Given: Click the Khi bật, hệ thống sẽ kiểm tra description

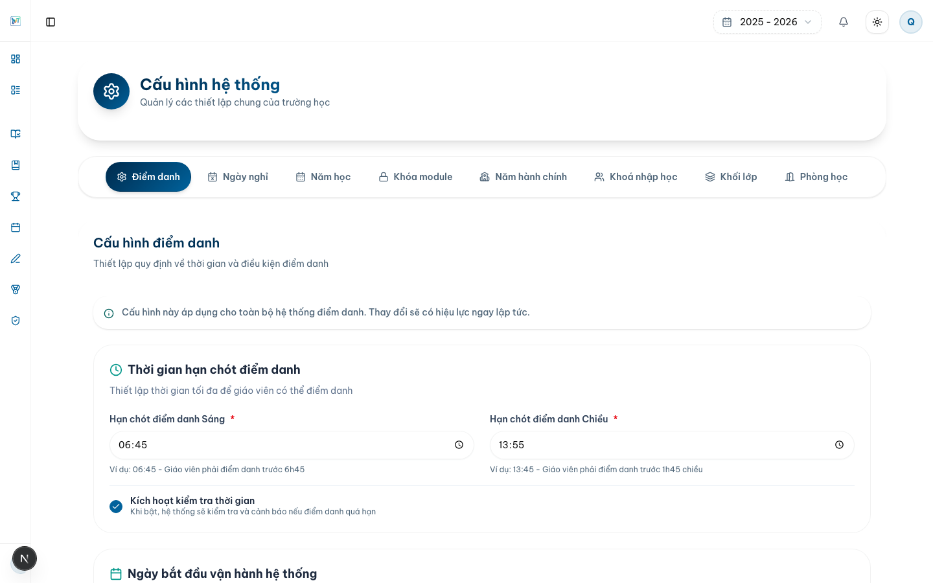Looking at the screenshot, I should tap(253, 512).
